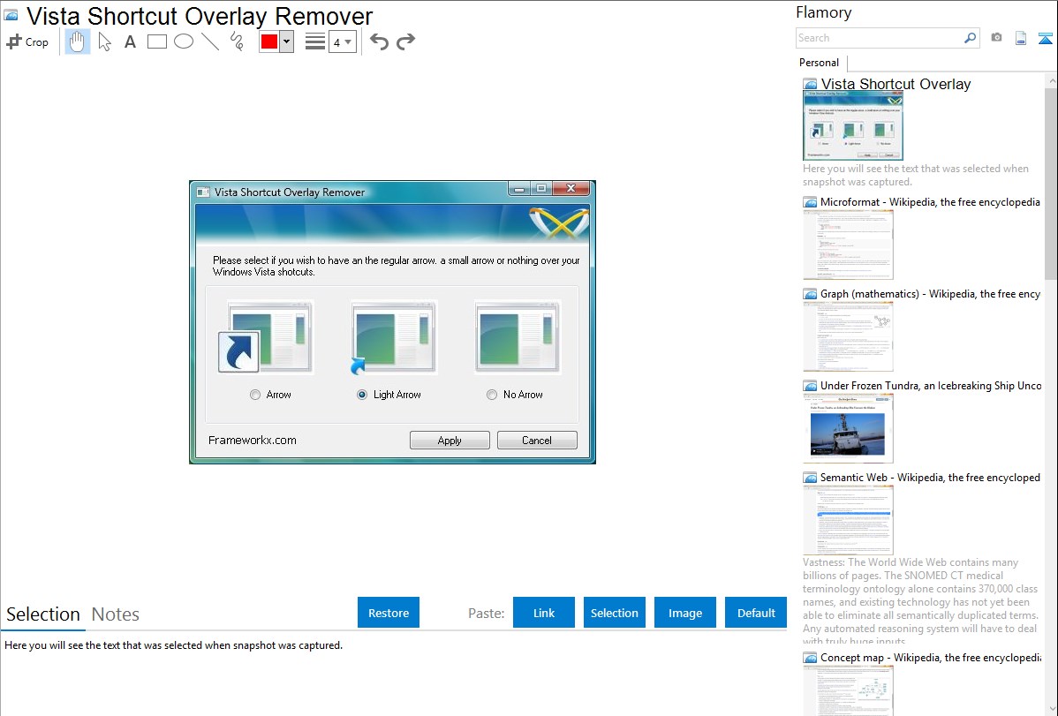Click the Flamory search field

[879, 38]
